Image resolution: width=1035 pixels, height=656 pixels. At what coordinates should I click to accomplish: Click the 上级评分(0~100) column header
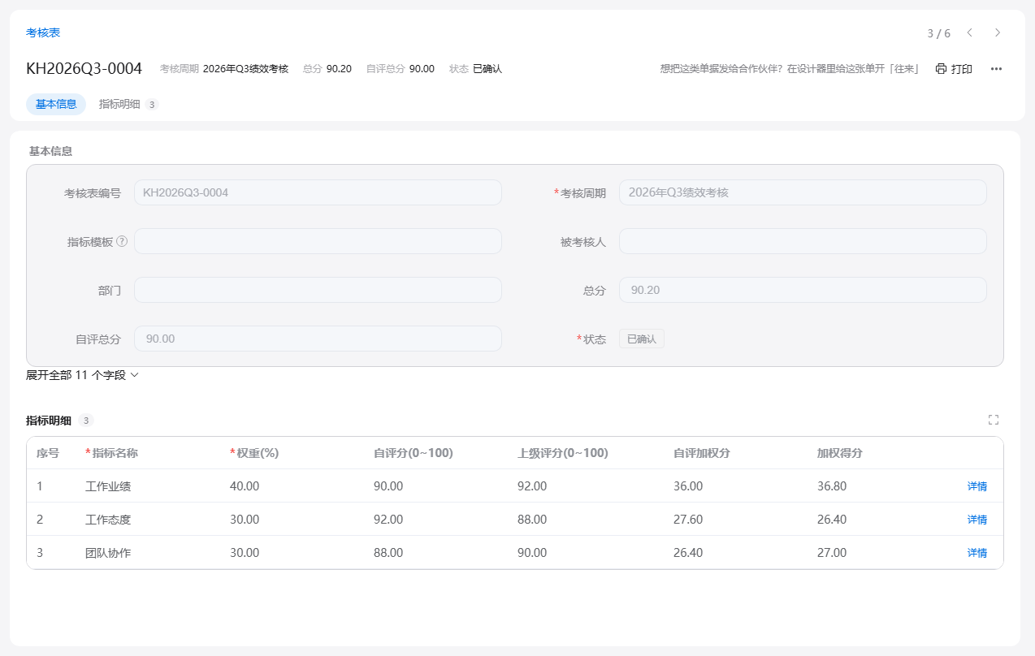pos(563,453)
